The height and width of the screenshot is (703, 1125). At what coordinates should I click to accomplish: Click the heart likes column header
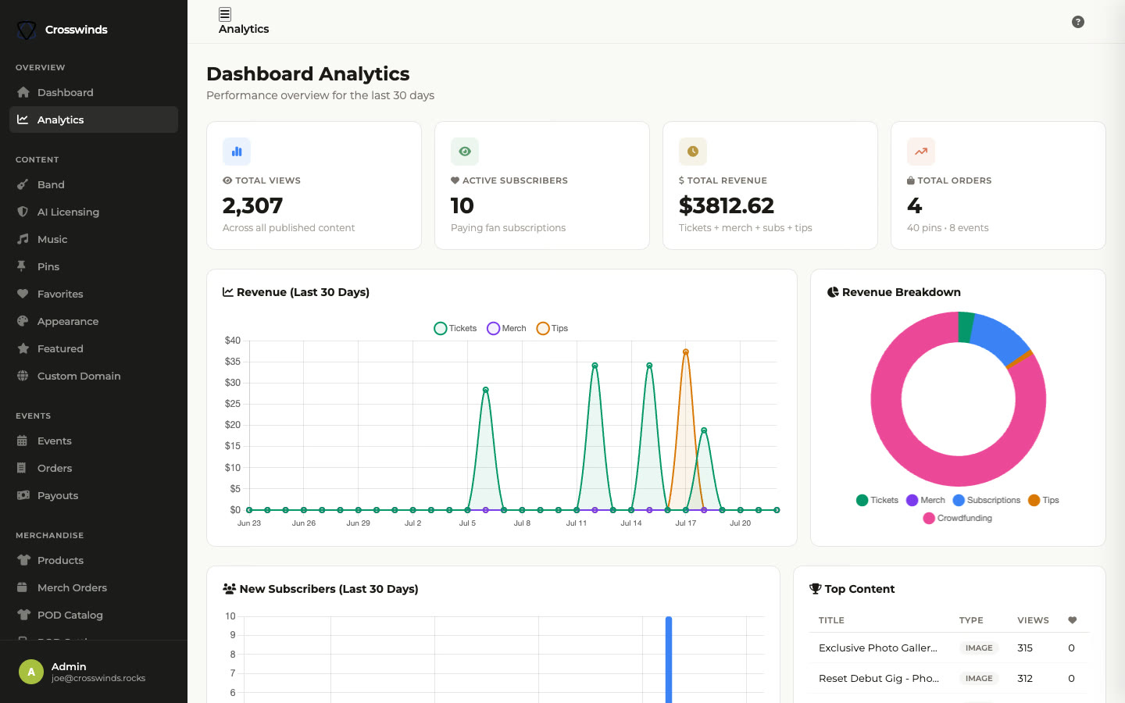(1072, 620)
